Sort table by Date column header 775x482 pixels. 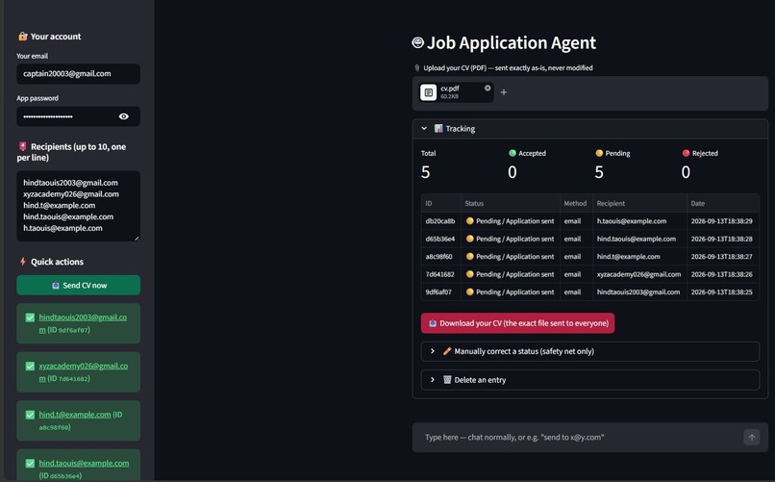(x=723, y=203)
